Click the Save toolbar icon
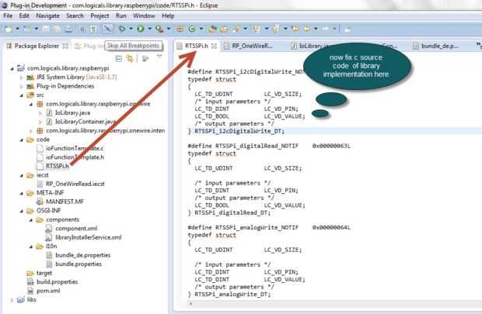The width and height of the screenshot is (482, 314). tap(46, 29)
